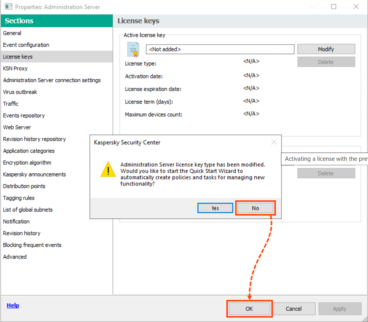Close the Properties: Administration Server window
This screenshot has width=368, height=322.
click(356, 7)
